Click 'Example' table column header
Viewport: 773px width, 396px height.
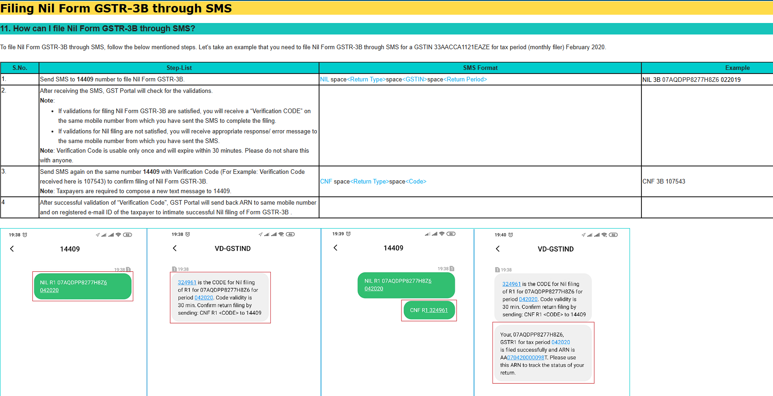tap(737, 68)
